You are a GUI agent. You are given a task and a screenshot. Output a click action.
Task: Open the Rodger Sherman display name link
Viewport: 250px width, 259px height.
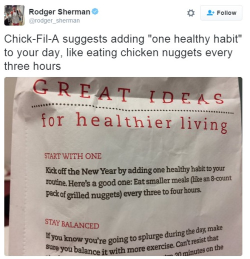[59, 12]
